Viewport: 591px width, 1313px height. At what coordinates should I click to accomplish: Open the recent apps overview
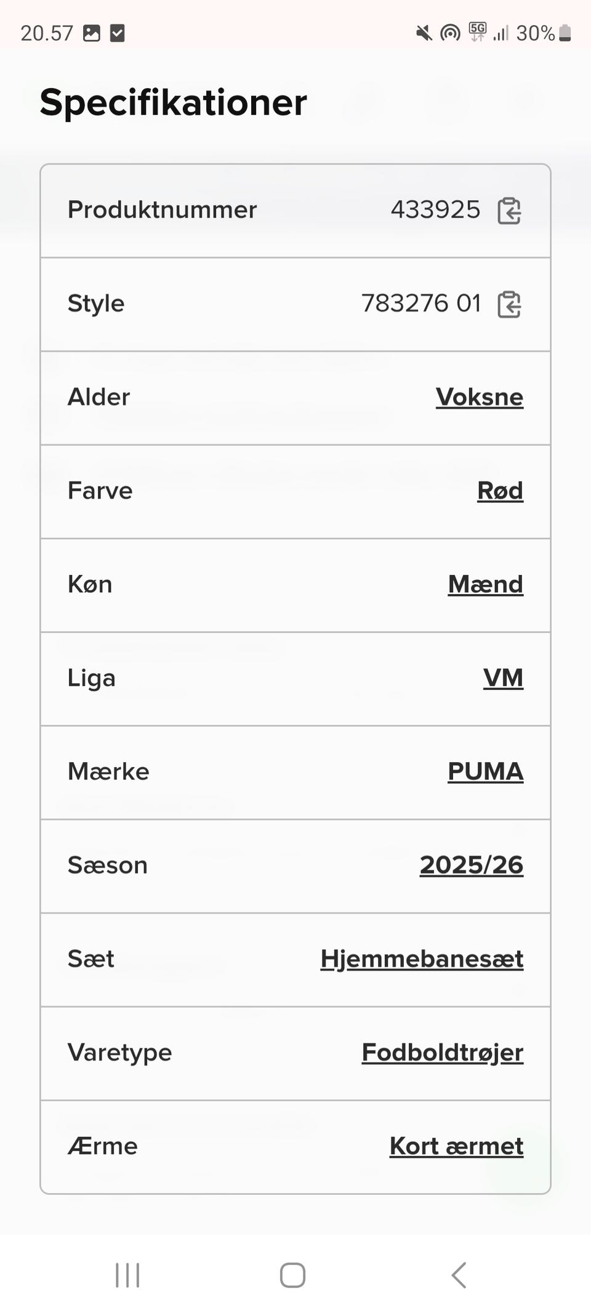127,1275
